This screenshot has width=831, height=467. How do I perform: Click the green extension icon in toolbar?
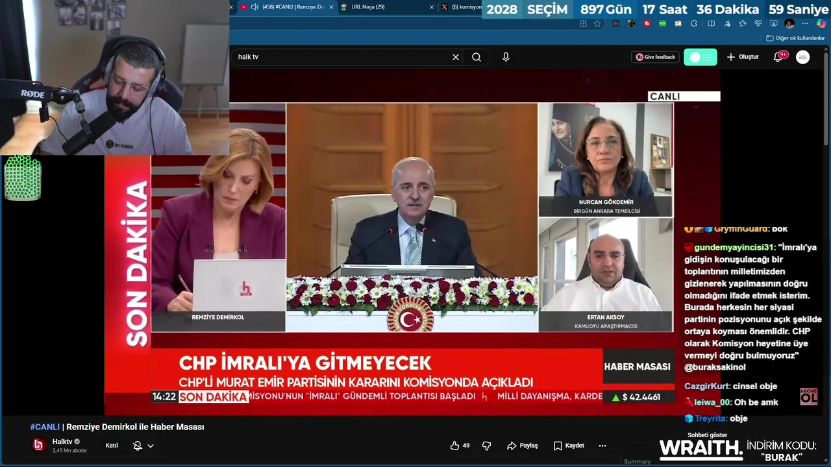pyautogui.click(x=662, y=23)
